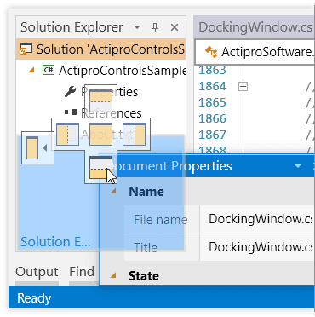
Task: Click the Solution Explorer panel title
Action: click(x=72, y=27)
